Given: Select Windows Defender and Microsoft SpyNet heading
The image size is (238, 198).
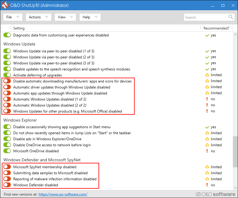Looking at the screenshot, I should pos(42,160).
